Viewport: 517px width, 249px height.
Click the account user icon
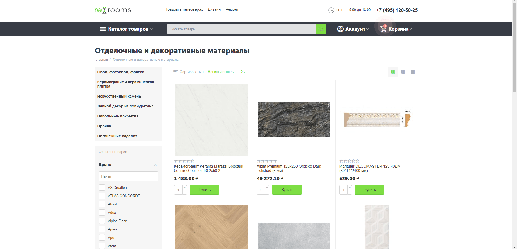click(x=340, y=29)
